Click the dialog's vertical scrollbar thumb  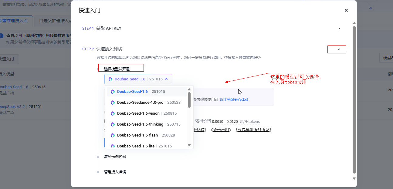[x=354, y=100]
